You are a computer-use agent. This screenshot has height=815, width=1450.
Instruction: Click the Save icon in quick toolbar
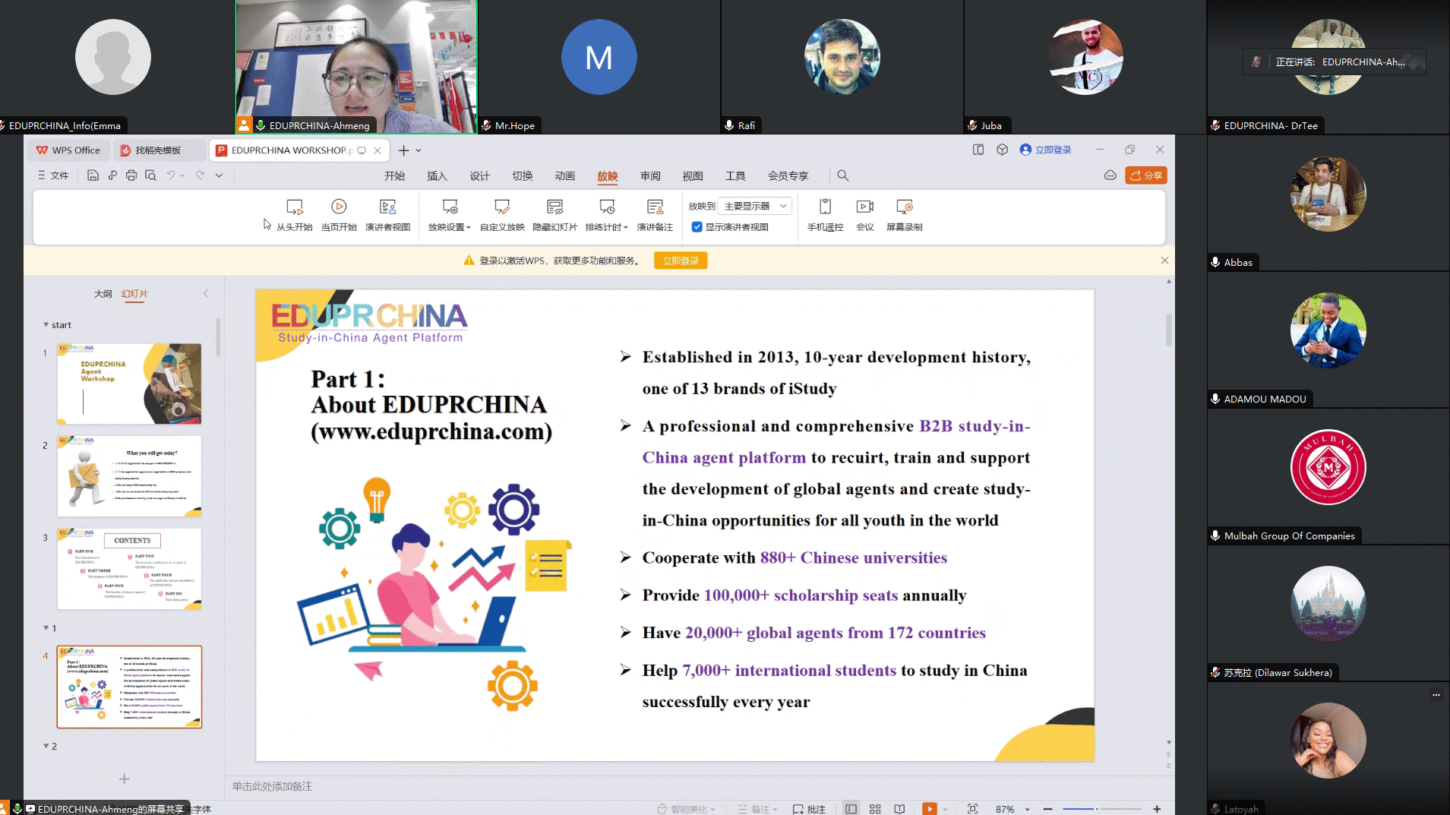pyautogui.click(x=93, y=175)
